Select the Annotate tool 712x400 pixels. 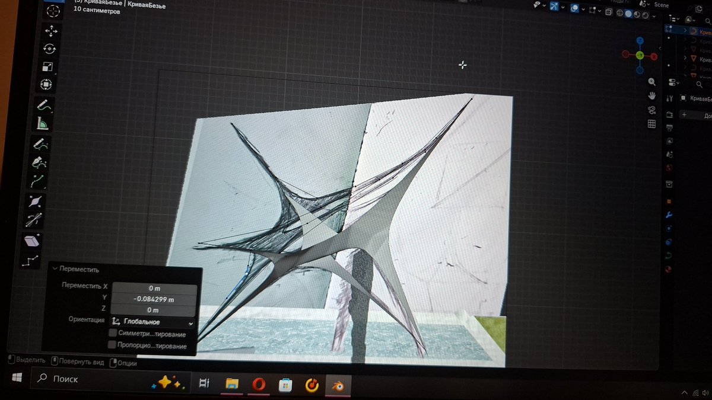(44, 105)
